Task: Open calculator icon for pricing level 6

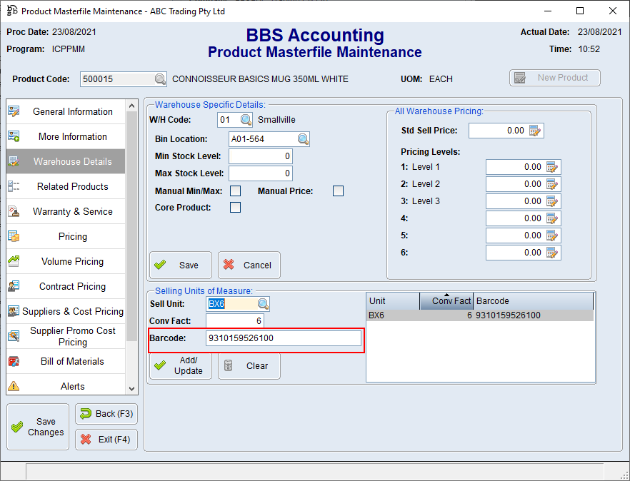Action: (x=552, y=253)
